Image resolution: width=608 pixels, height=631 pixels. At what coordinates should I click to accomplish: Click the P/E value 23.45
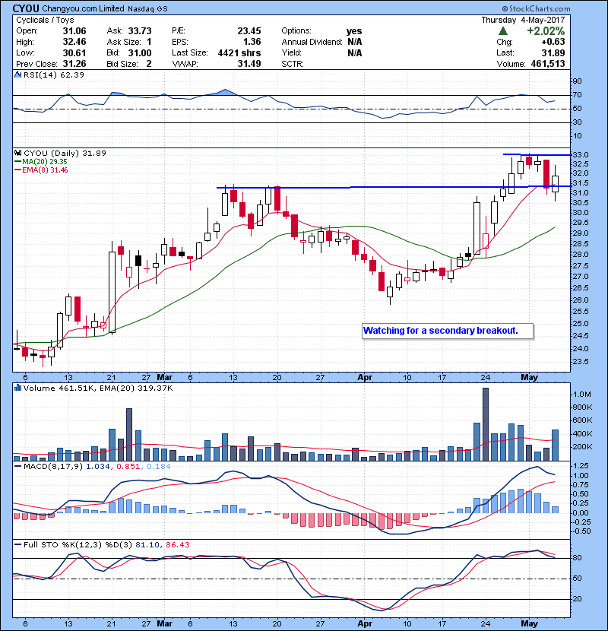(249, 31)
